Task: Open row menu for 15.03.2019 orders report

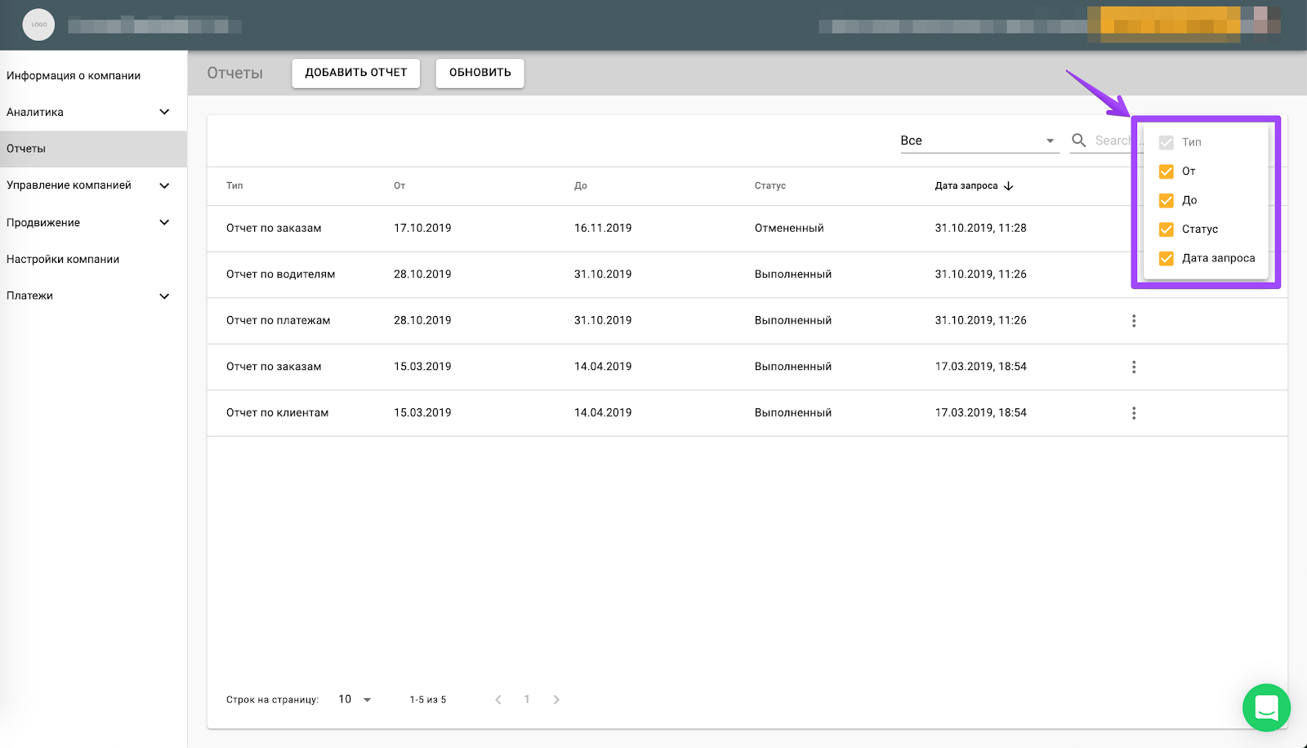Action: (x=1134, y=367)
